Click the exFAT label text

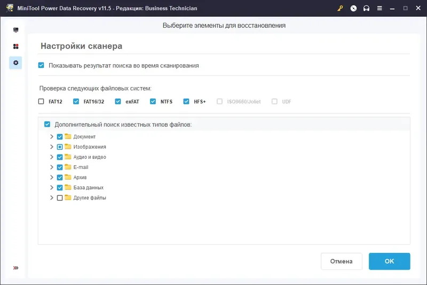(132, 102)
